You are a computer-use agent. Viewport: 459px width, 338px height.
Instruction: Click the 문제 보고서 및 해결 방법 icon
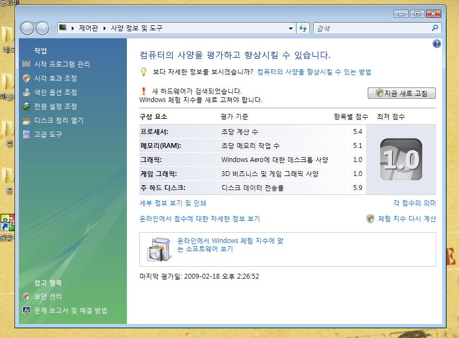pyautogui.click(x=26, y=310)
